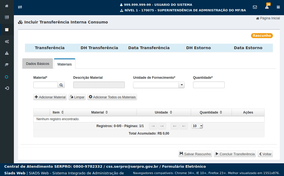
Task: Click the Descrição Material field
Action: point(99,85)
